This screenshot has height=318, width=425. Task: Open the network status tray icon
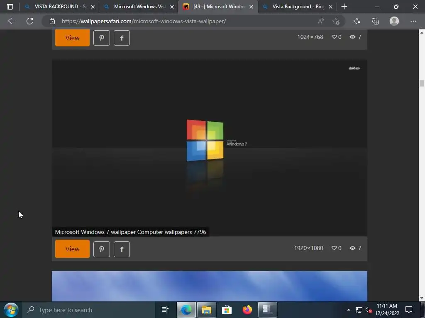coord(359,310)
